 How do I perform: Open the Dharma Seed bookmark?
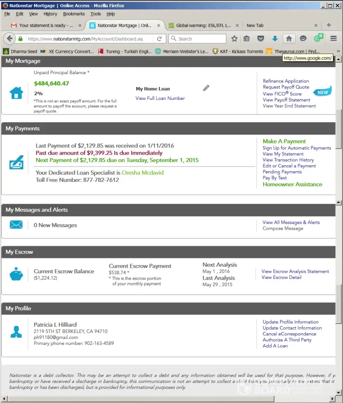tap(20, 52)
